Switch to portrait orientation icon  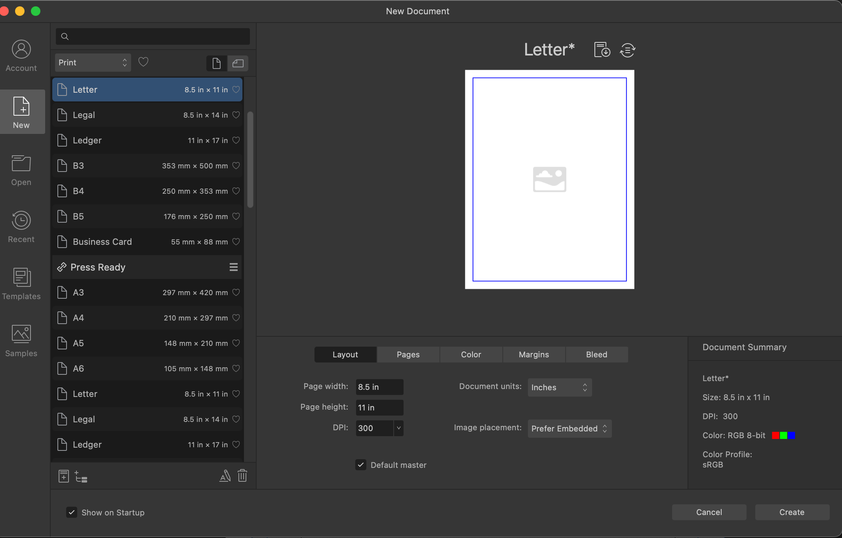tap(217, 63)
